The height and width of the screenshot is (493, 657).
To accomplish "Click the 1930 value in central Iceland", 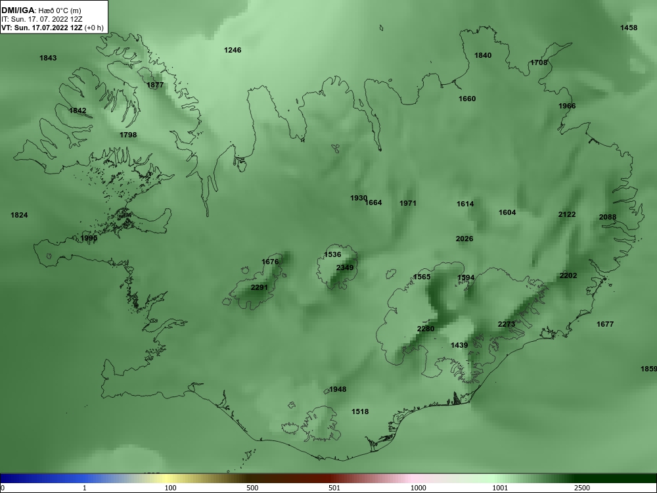I will click(359, 198).
